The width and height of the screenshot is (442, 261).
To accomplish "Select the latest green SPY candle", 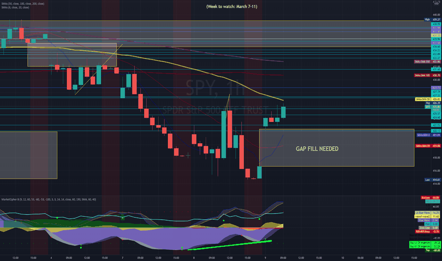I will coord(283,112).
